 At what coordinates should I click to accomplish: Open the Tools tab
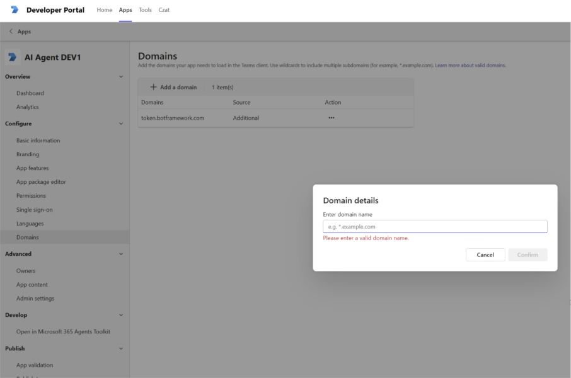(x=145, y=10)
